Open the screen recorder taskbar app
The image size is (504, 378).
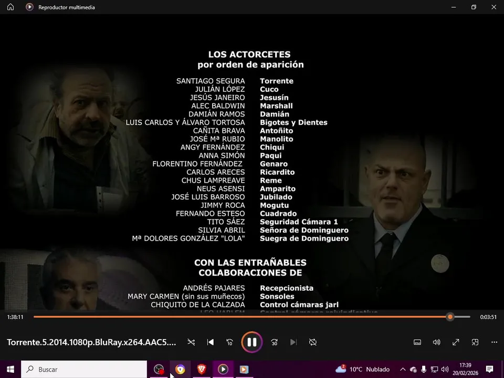click(159, 369)
